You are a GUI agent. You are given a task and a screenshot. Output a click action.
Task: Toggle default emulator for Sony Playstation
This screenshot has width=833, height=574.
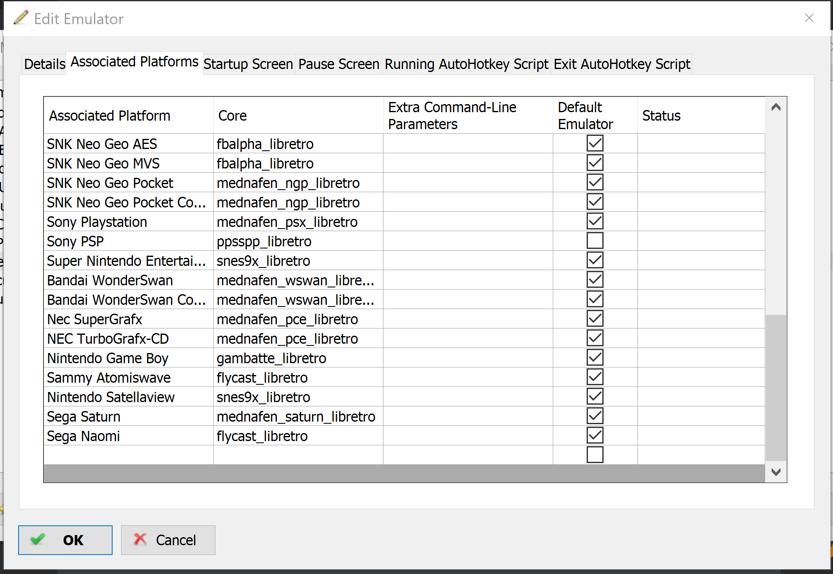595,221
